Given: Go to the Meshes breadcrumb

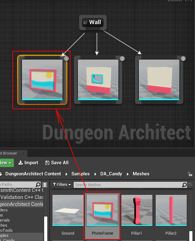Looking at the screenshot, I should pyautogui.click(x=141, y=174).
